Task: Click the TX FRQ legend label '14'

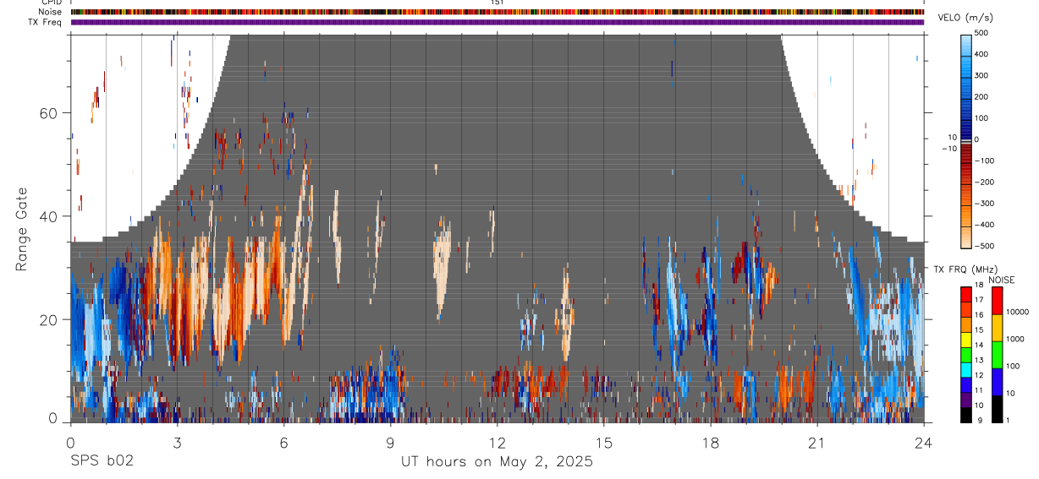Action: click(x=980, y=346)
